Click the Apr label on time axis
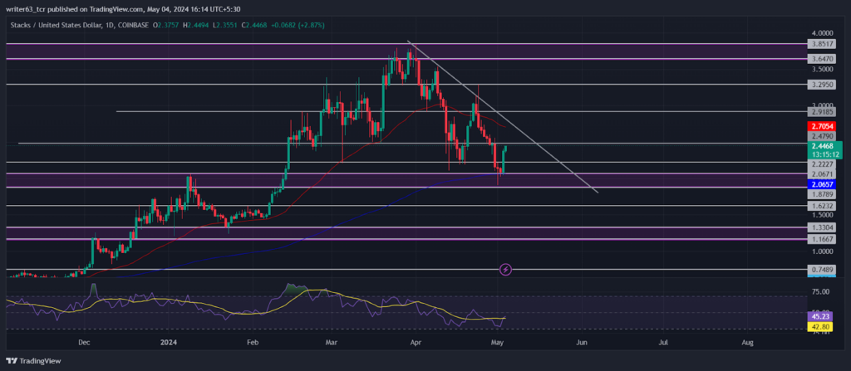Screen dimensions: 851x371 click(x=417, y=343)
